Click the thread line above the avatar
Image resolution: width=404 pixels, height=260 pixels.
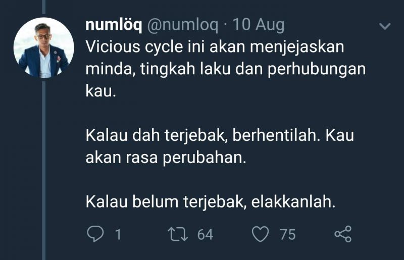pyautogui.click(x=44, y=7)
